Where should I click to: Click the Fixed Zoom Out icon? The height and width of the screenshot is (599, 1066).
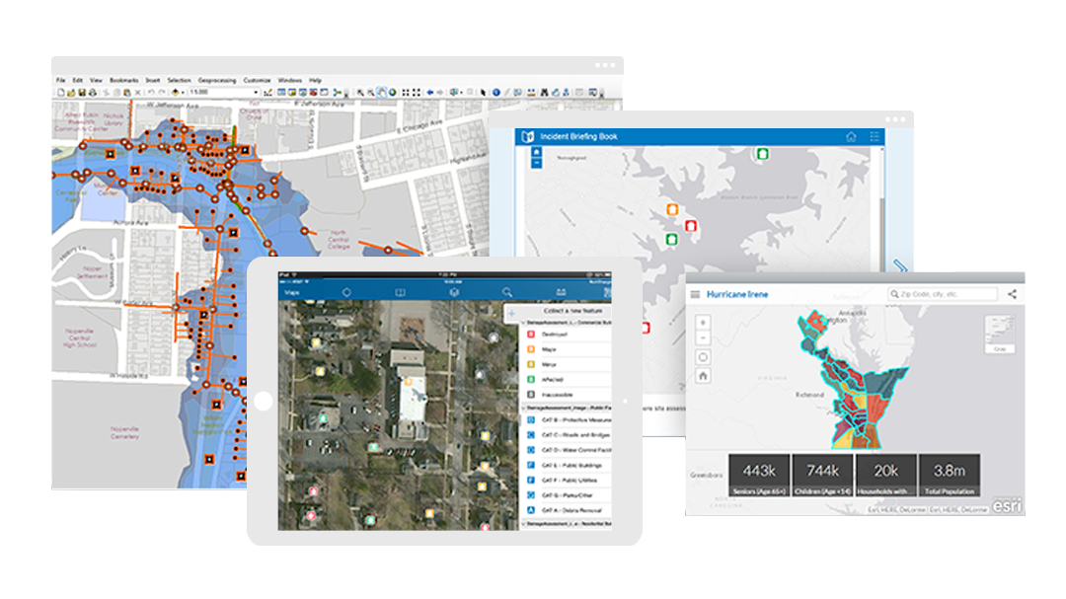(x=417, y=93)
